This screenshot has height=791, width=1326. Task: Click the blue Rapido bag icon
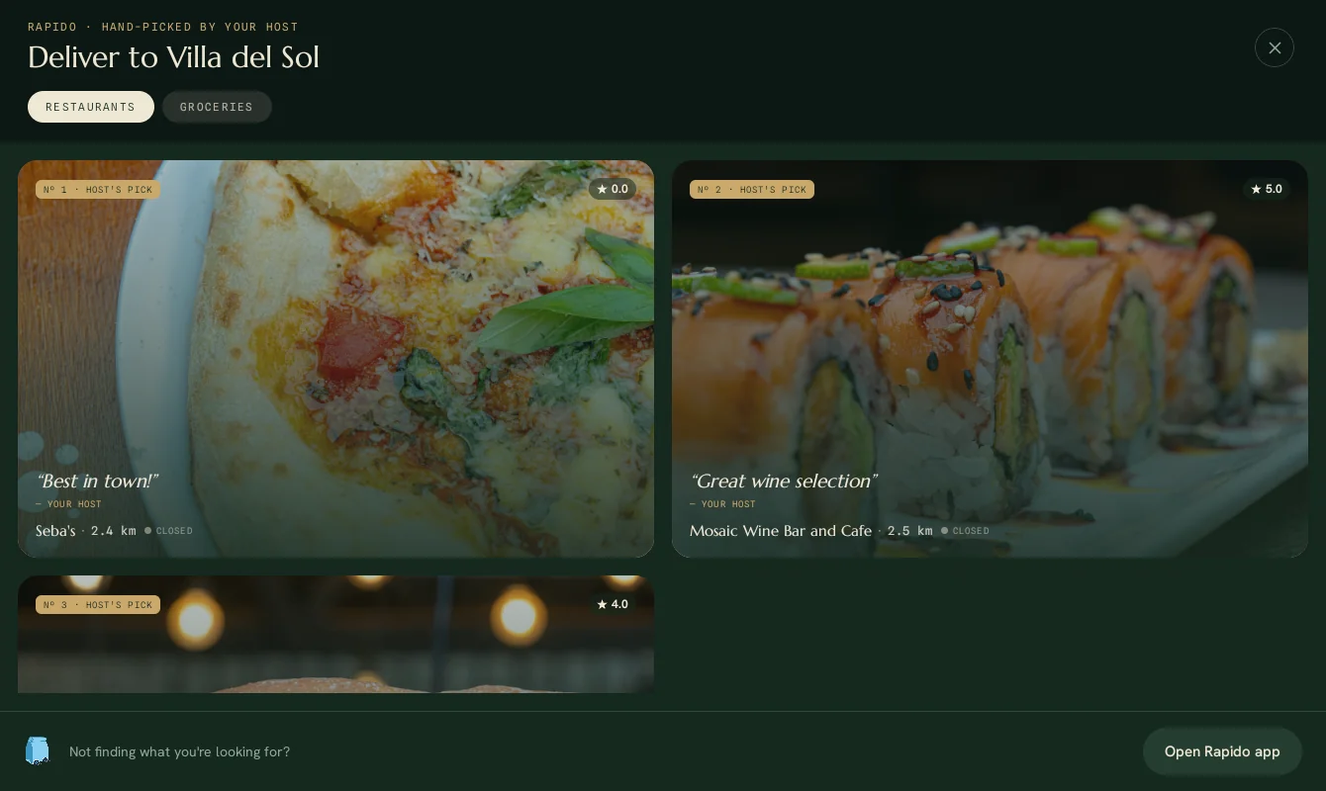point(38,751)
